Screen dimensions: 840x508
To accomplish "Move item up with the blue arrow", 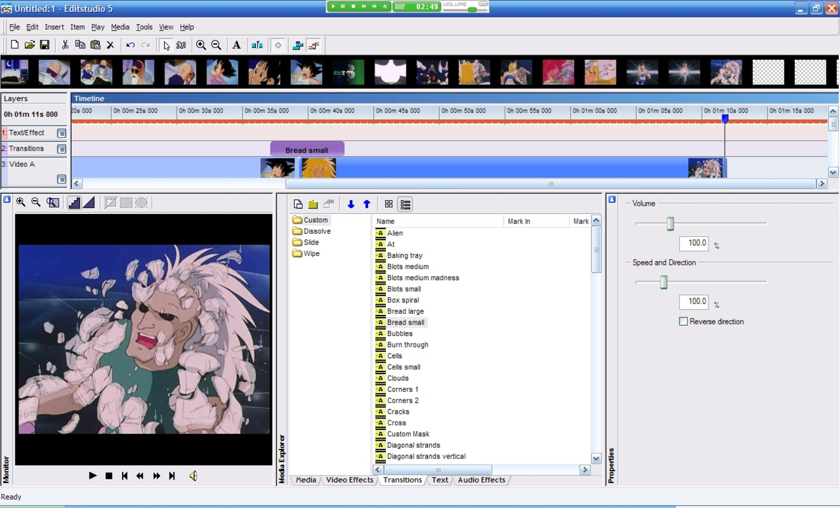I will coord(366,204).
